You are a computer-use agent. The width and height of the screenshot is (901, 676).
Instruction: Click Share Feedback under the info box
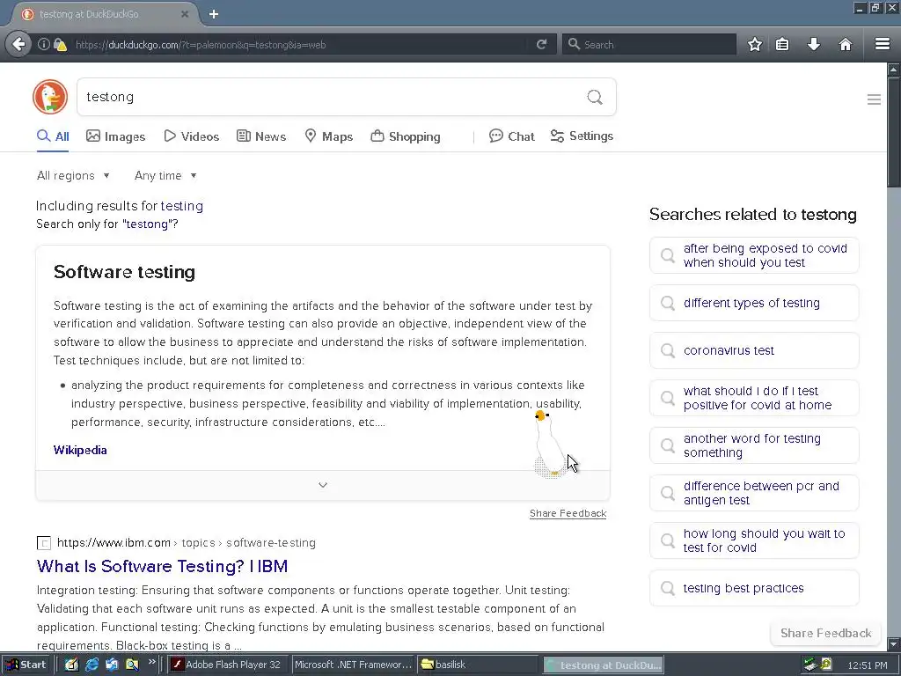(568, 513)
